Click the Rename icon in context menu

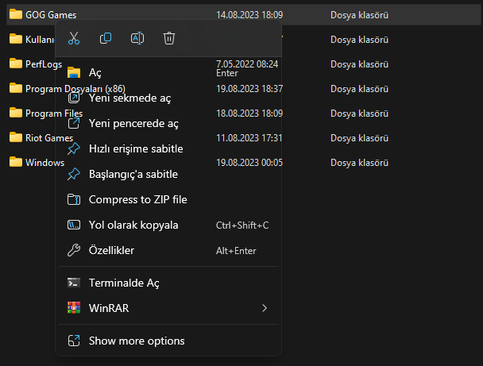137,38
